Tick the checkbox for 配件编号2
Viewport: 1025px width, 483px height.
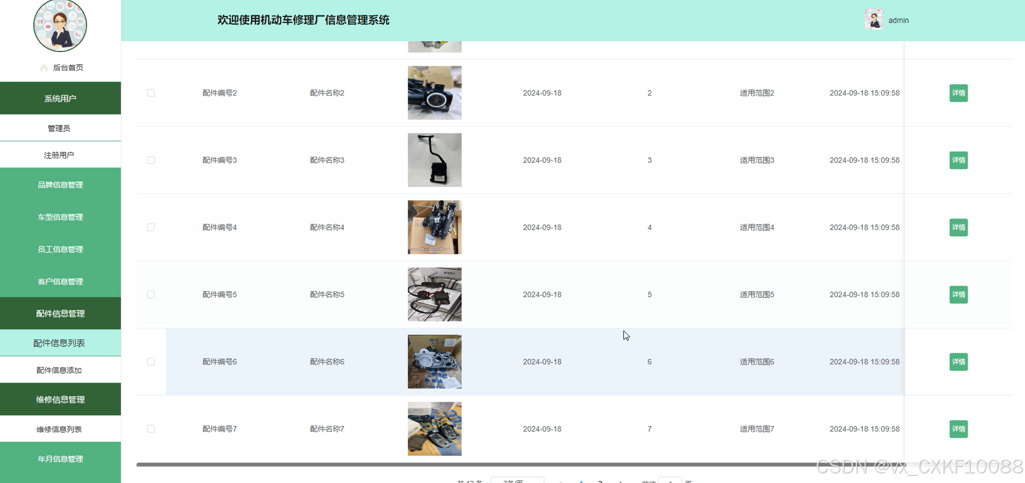[x=151, y=93]
